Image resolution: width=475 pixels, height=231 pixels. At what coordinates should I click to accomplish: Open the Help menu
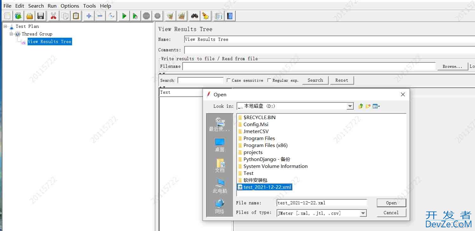click(105, 6)
